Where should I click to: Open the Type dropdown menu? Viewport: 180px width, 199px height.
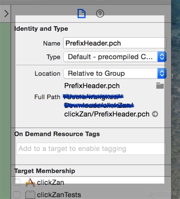pos(115,57)
